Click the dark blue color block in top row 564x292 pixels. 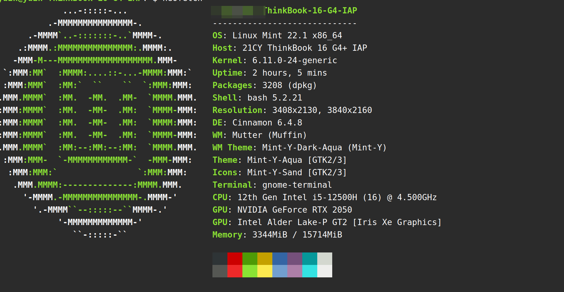coord(280,259)
